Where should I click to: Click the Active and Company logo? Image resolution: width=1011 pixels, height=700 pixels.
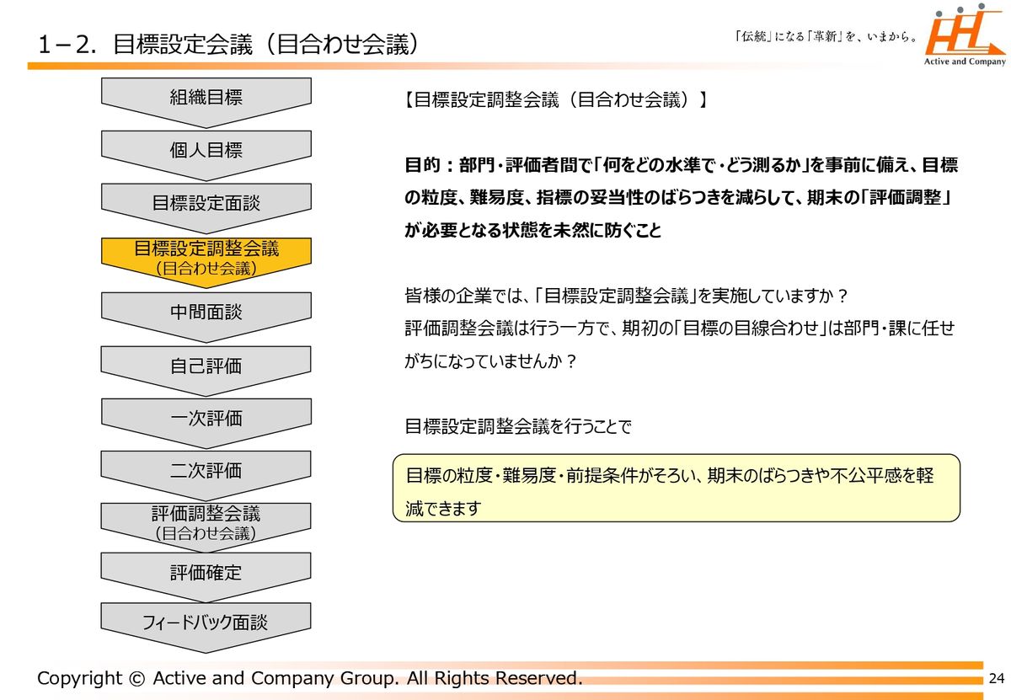point(964,39)
